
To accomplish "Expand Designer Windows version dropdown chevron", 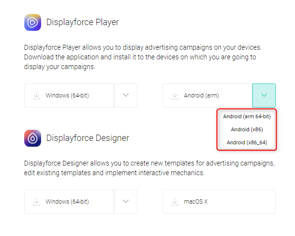I will tap(126, 202).
